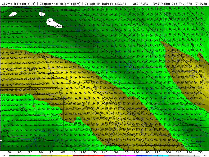This screenshot has width=209, height=157.
Task: Click the 10680 height contour label
Action: click(x=40, y=138)
